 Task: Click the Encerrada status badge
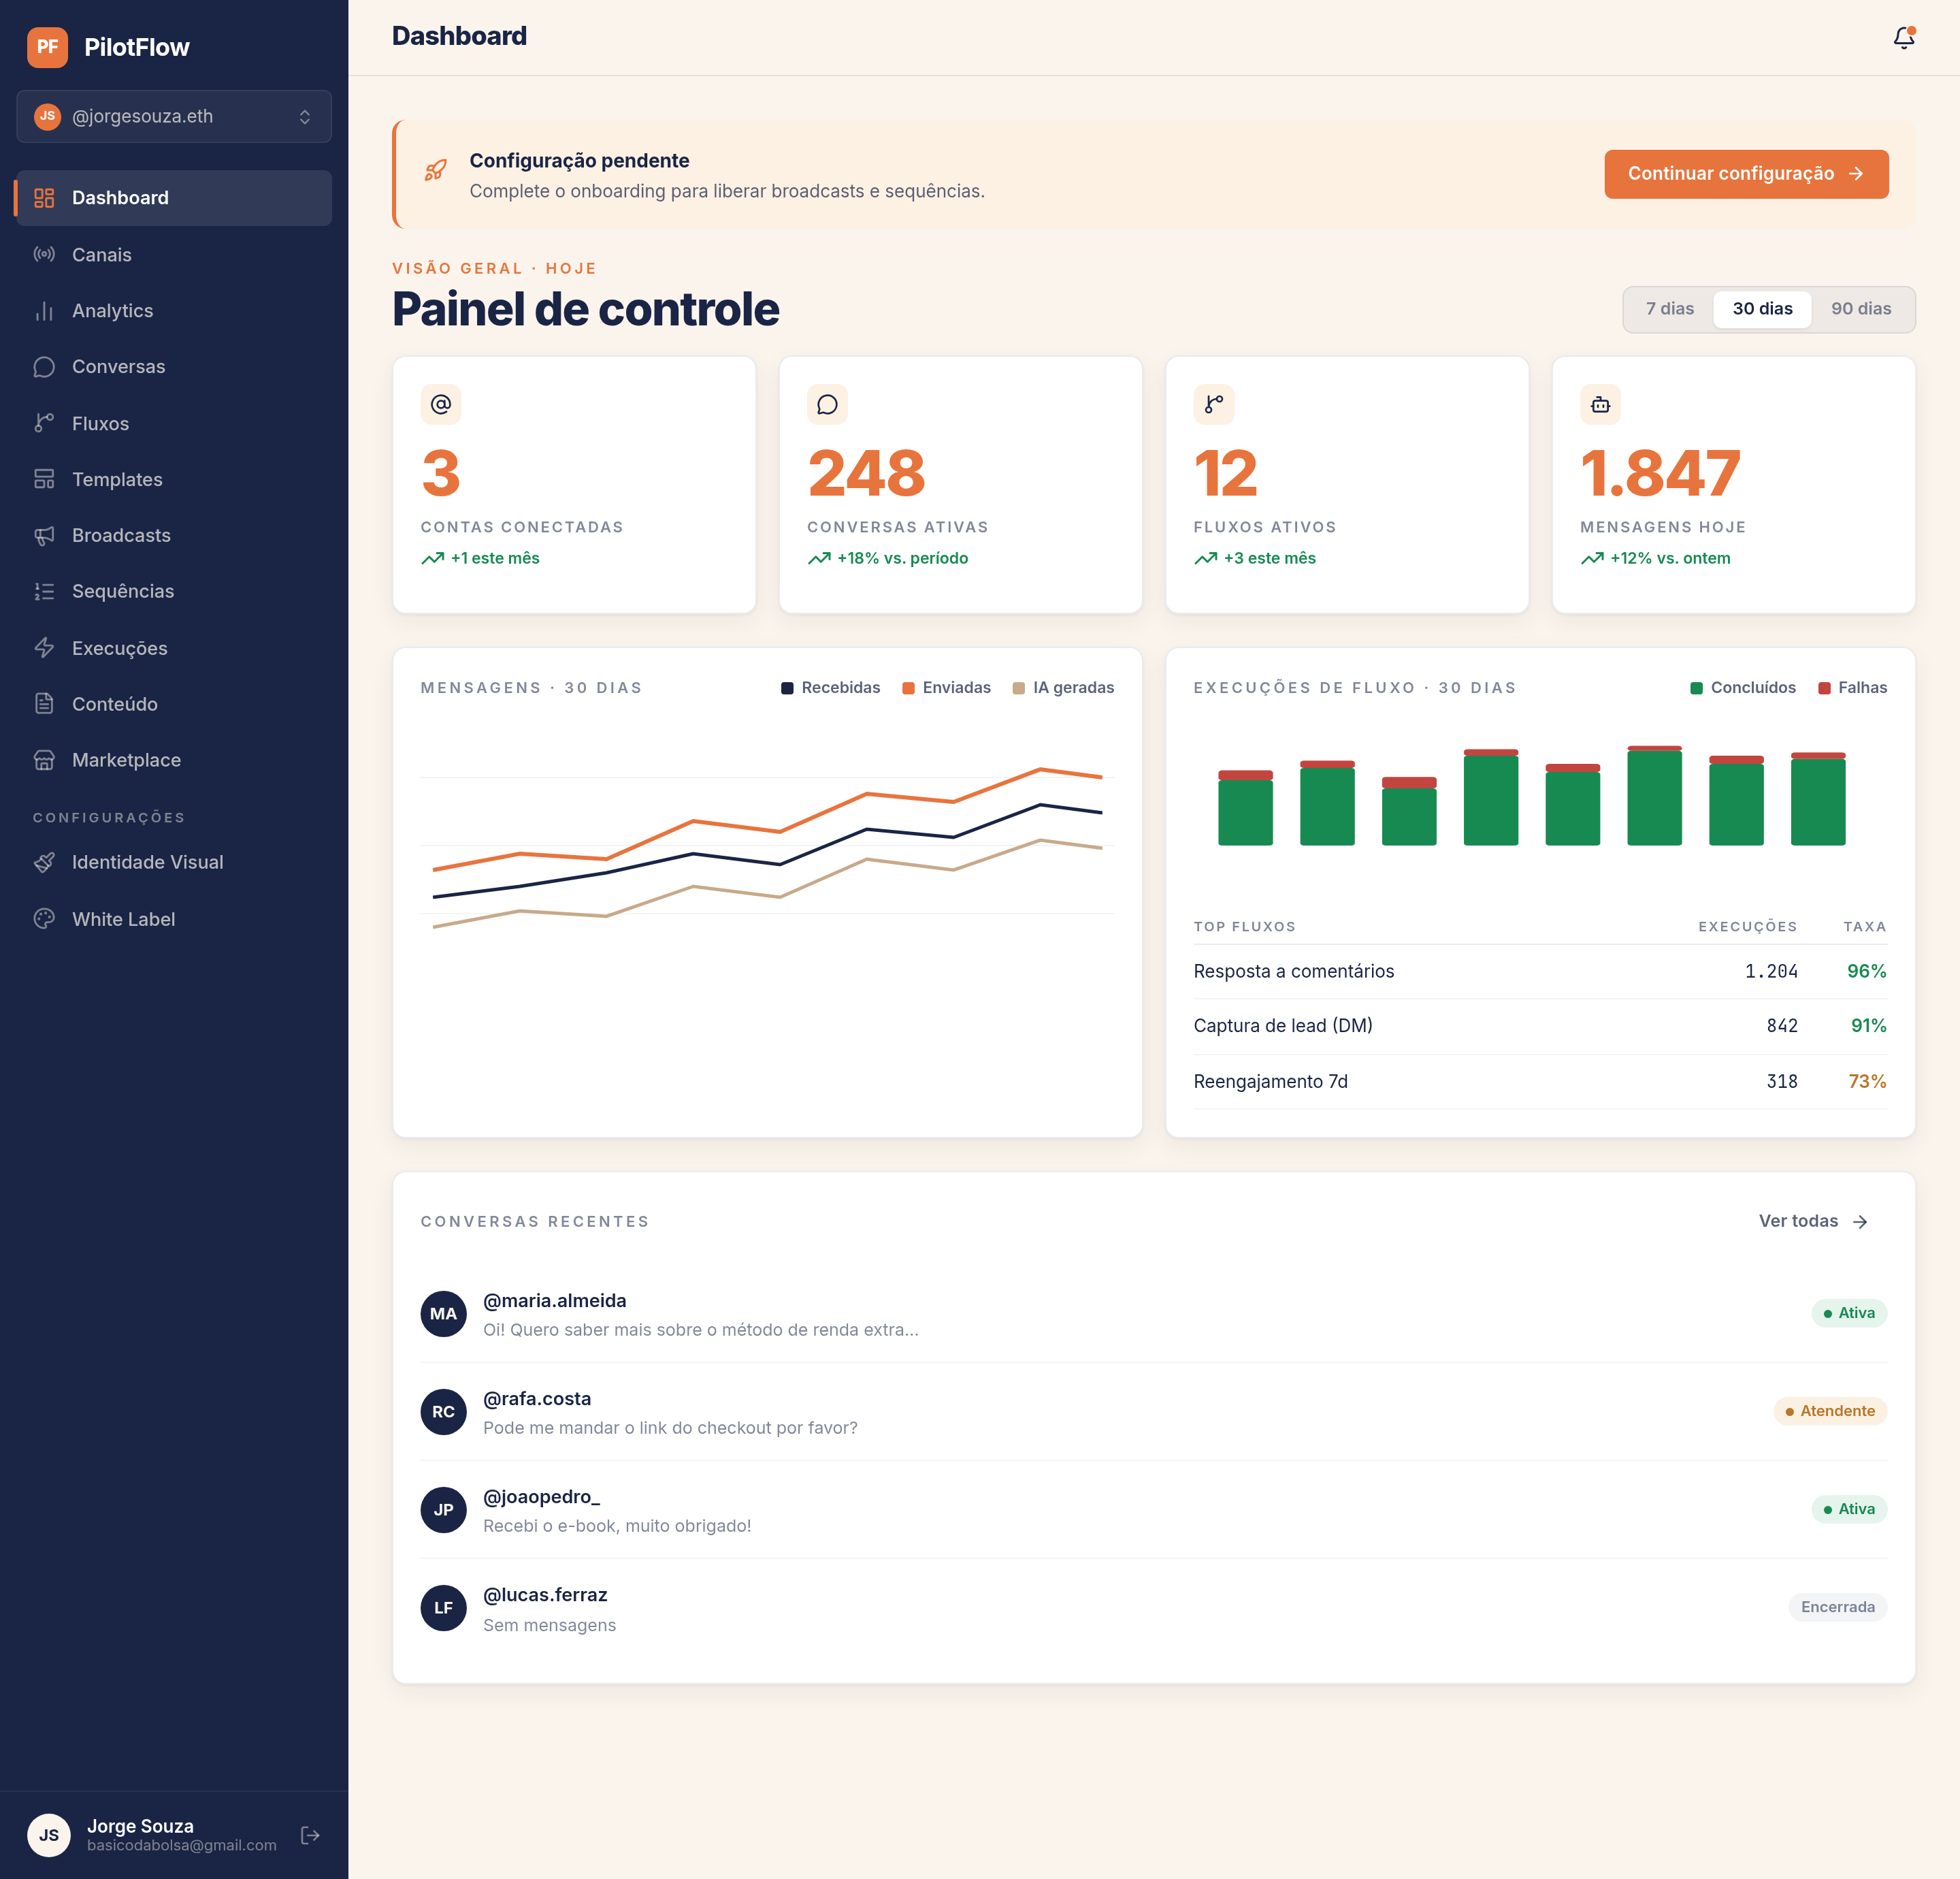(x=1837, y=1608)
